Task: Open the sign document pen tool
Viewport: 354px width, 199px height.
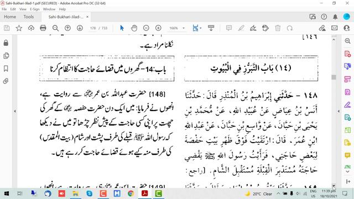Action: pyautogui.click(x=253, y=28)
